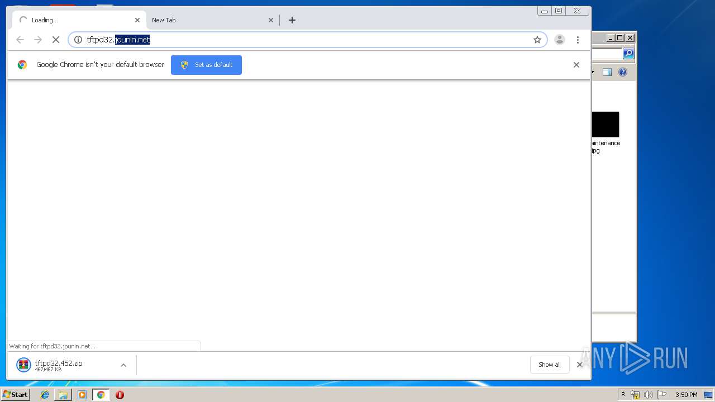Minimize the Chrome window

tap(544, 11)
